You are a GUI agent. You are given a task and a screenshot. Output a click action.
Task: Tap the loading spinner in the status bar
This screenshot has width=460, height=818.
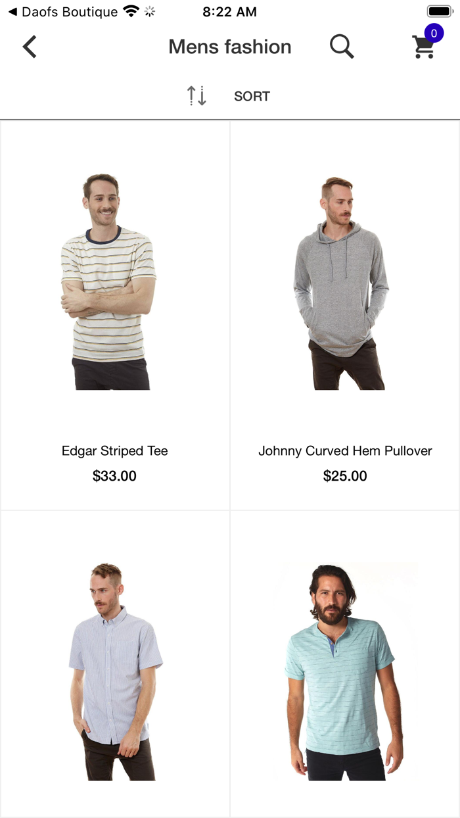(x=150, y=12)
